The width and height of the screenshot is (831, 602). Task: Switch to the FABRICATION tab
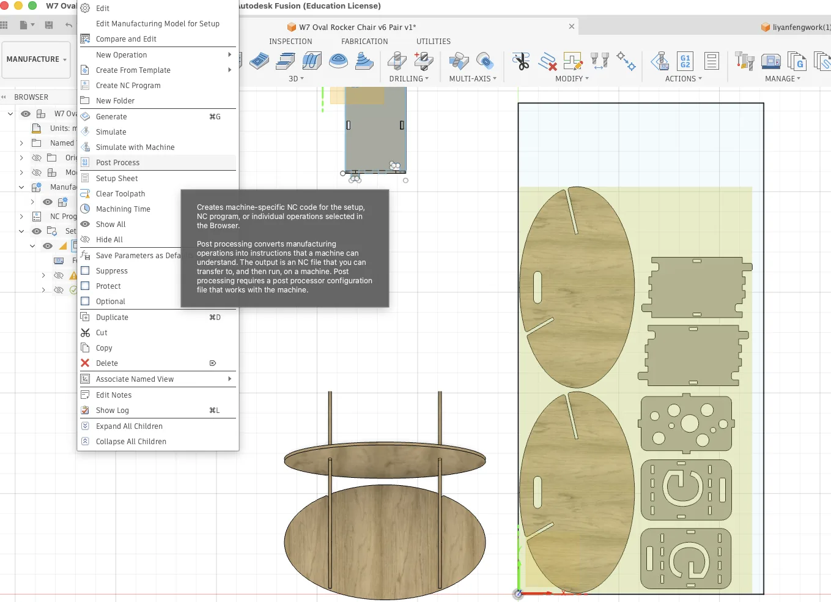pos(364,42)
